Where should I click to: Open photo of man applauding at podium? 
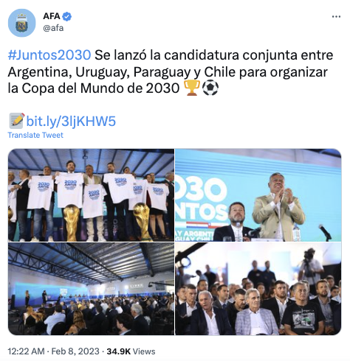[x=258, y=195]
